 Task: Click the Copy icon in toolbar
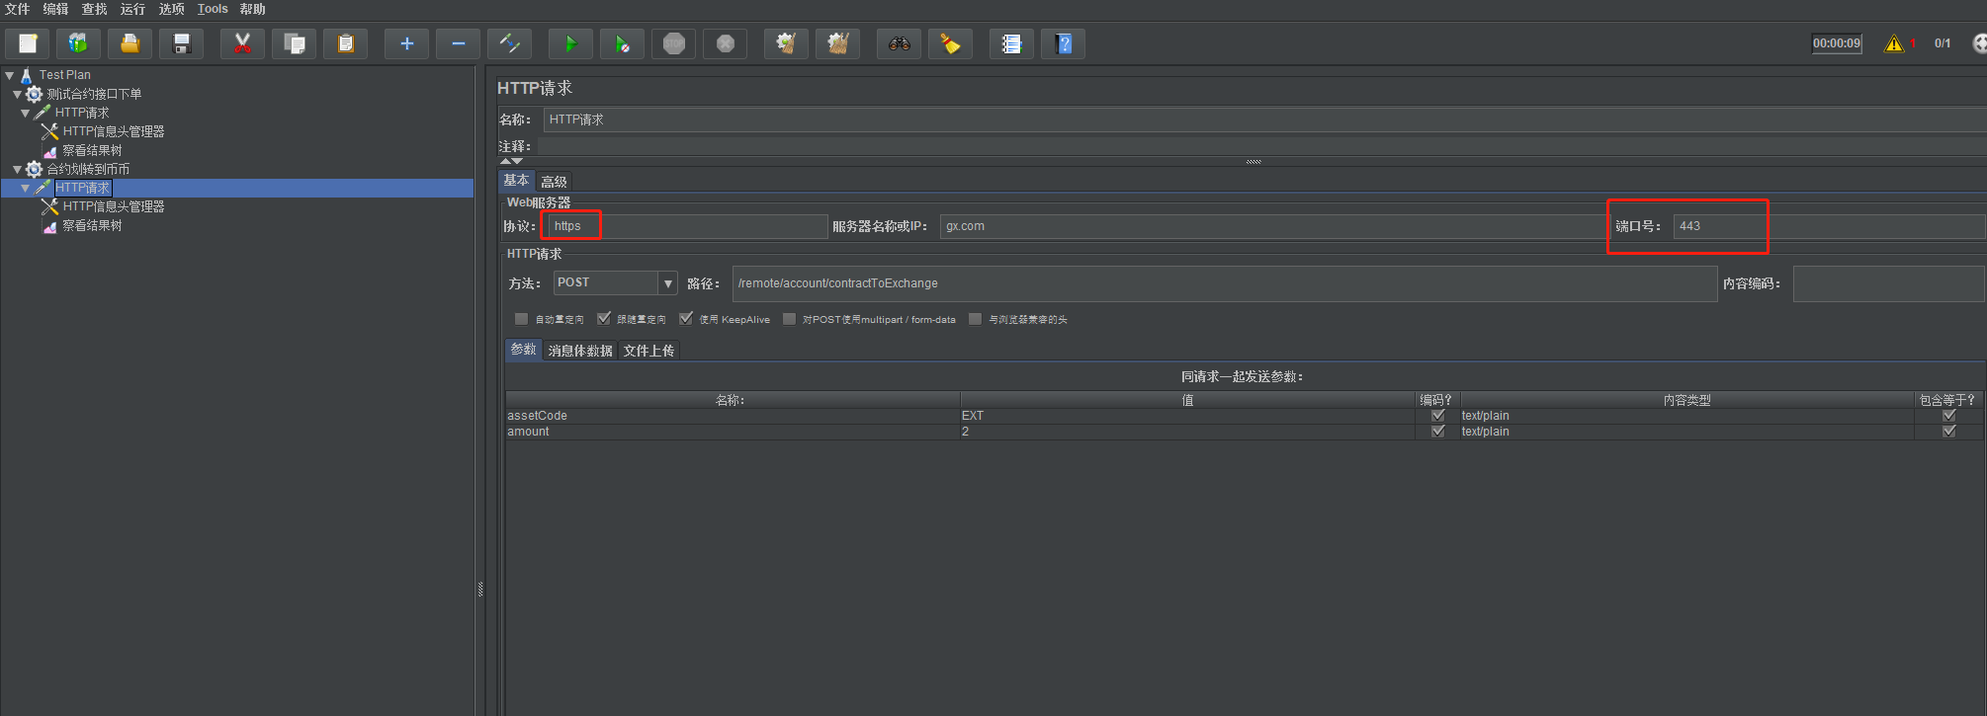pyautogui.click(x=294, y=43)
